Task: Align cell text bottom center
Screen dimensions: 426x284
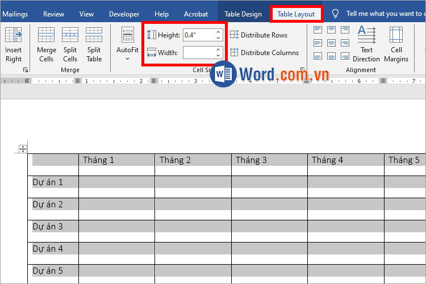Action: (331, 56)
